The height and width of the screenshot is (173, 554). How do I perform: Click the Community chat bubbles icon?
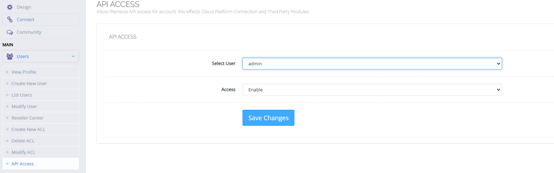tap(10, 32)
